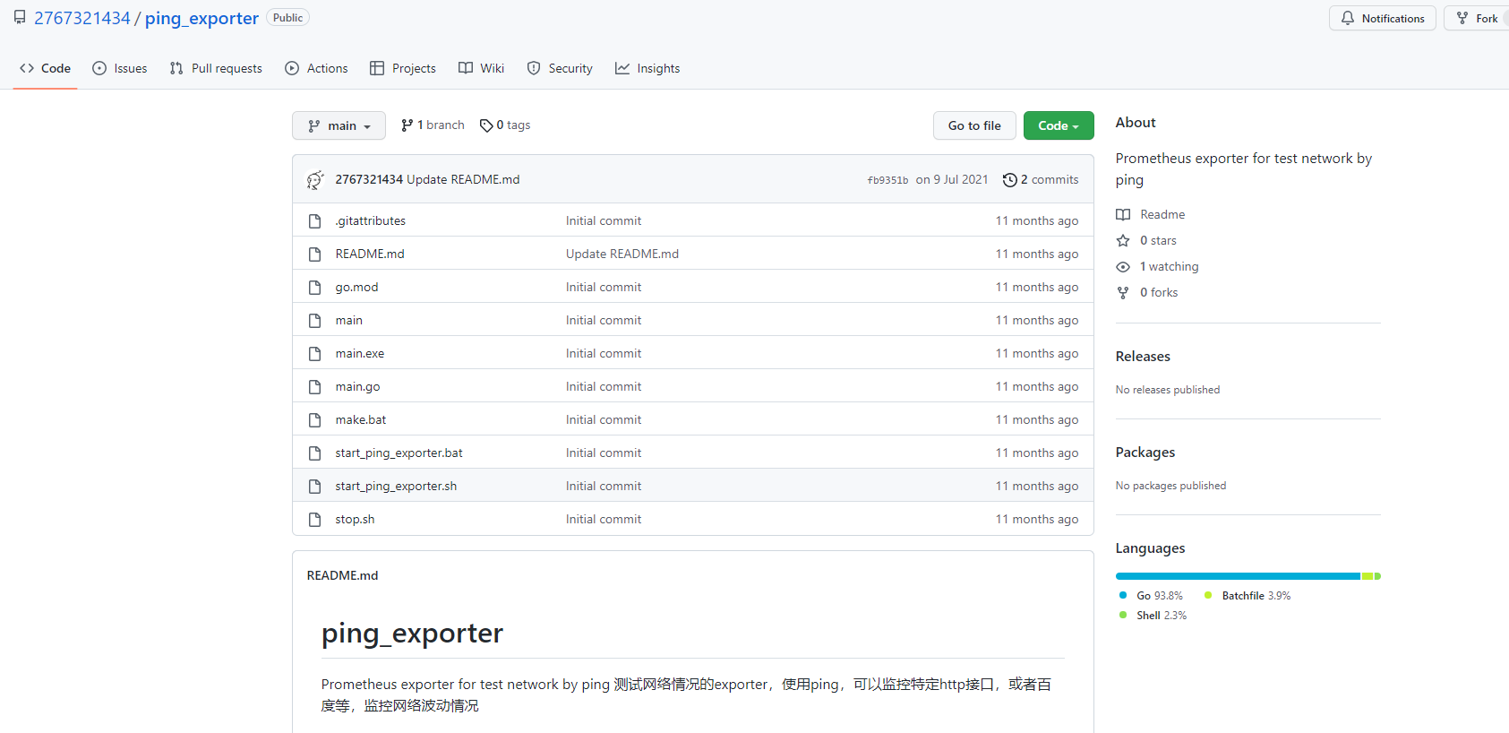The width and height of the screenshot is (1509, 733).
Task: Click the book icon next to Readme
Action: click(1123, 215)
